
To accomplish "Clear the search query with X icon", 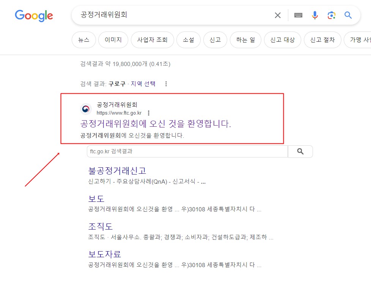I will click(x=278, y=16).
